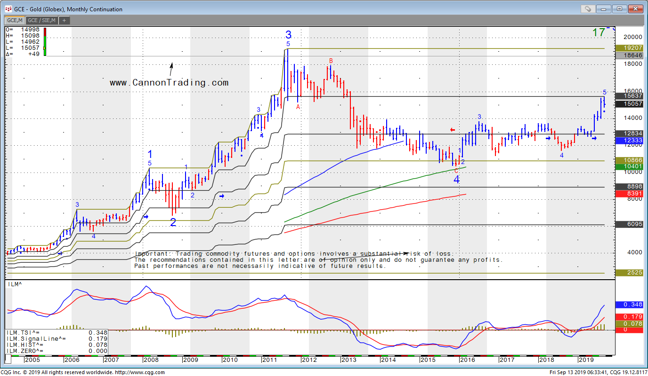
Task: Click the blue right arrow marker near 2019
Action: pos(594,138)
